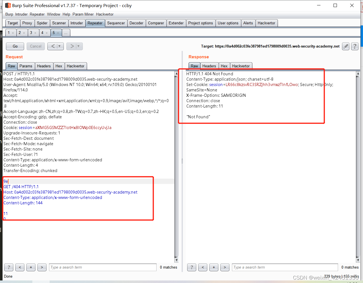
Task: Click the request pane scroll down arrow
Action: pyautogui.click(x=176, y=260)
